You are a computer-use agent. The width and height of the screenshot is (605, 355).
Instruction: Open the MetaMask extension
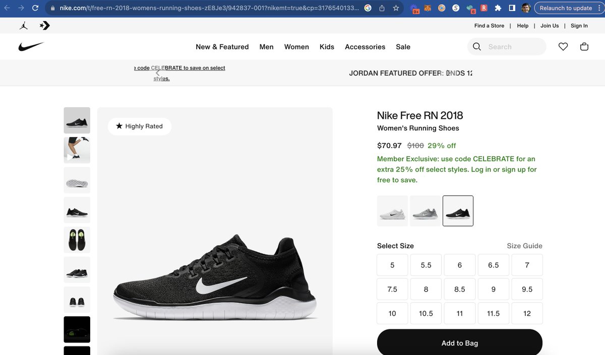pos(428,8)
